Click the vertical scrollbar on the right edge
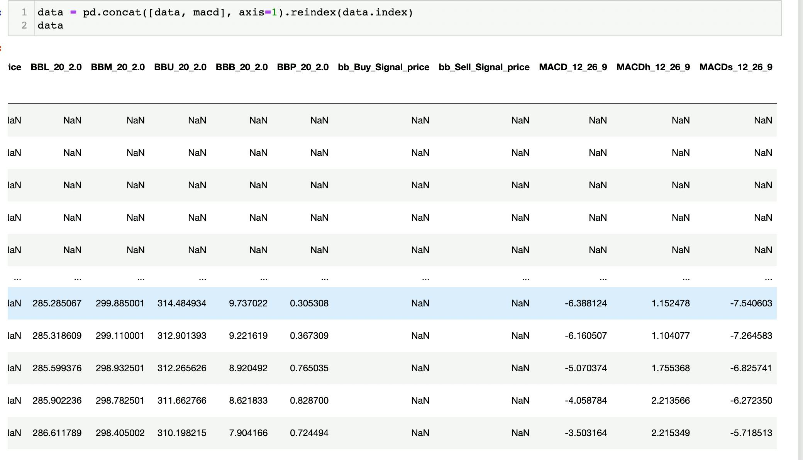The image size is (803, 460). pos(800,230)
